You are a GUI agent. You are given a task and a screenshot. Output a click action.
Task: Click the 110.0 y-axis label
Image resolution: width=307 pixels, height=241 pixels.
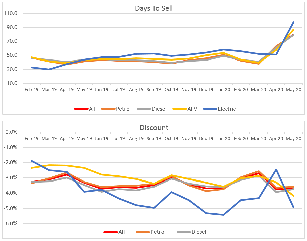pyautogui.click(x=10, y=14)
